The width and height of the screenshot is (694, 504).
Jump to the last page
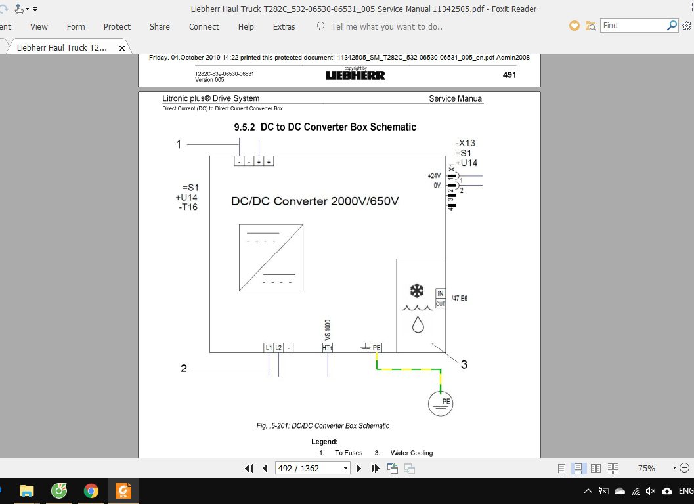pyautogui.click(x=376, y=468)
